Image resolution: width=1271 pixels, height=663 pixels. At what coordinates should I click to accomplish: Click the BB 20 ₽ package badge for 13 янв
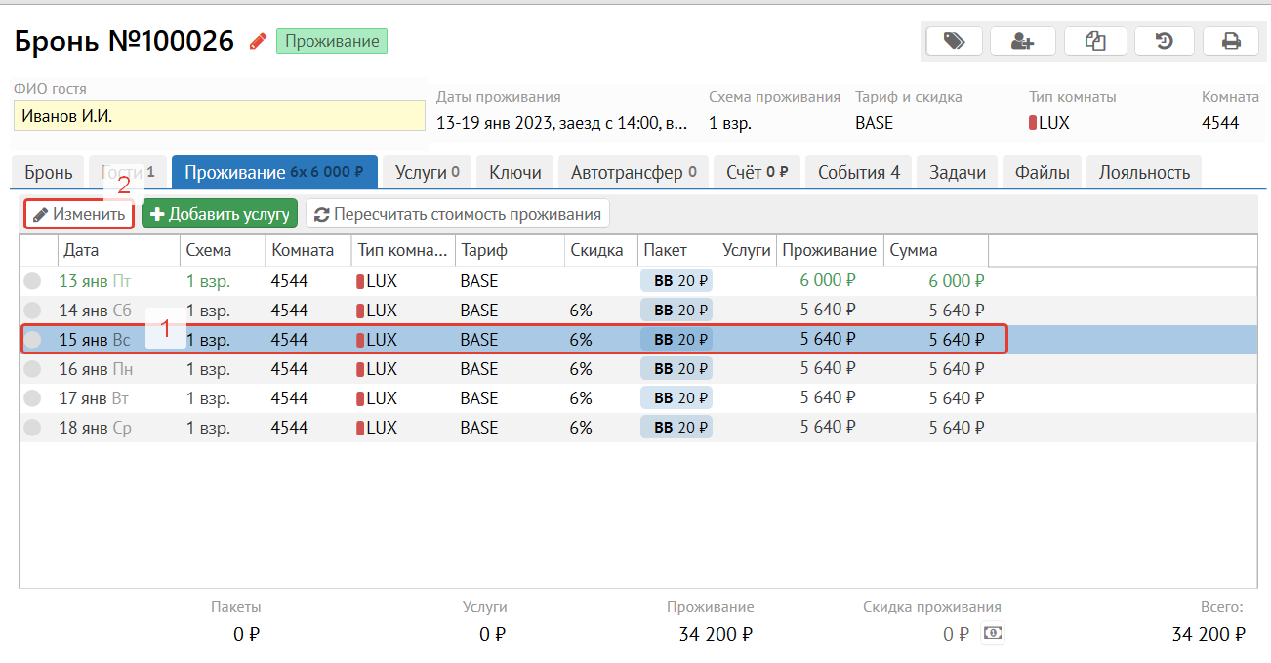[x=676, y=281]
